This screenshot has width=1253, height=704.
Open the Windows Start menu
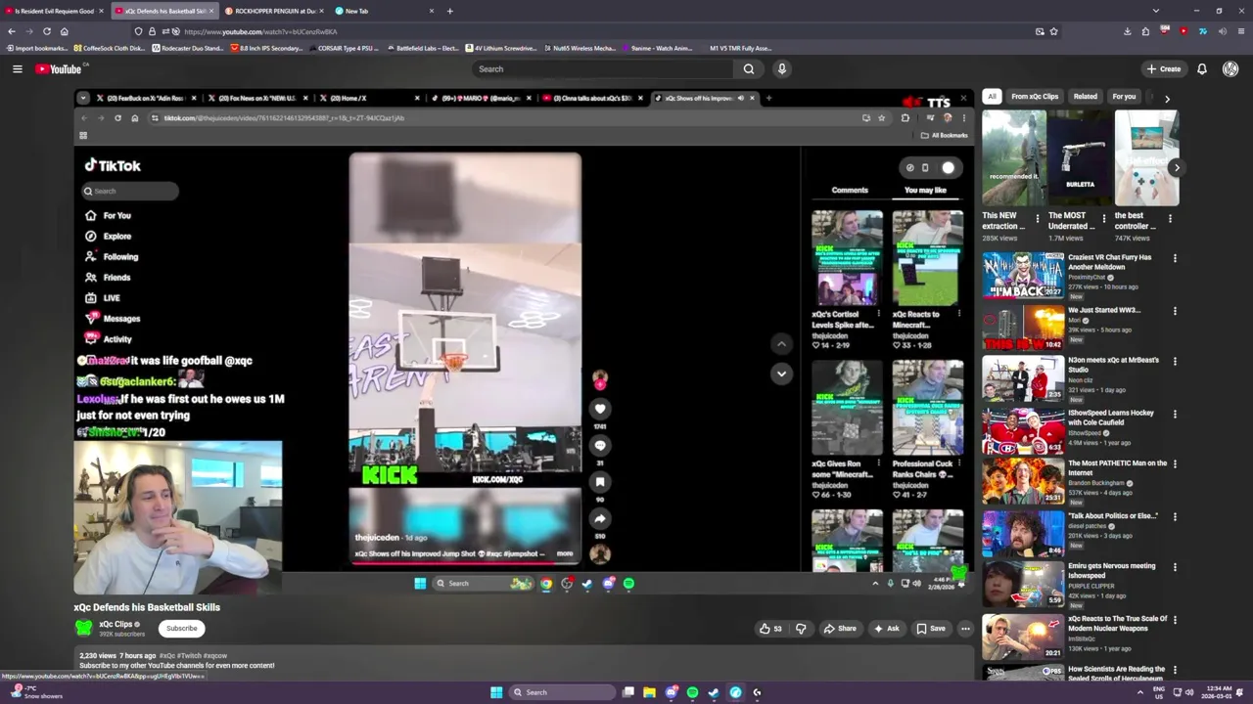496,692
